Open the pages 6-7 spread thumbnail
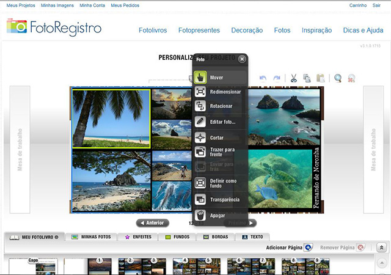Image resolution: width=391 pixels, height=275 pixels. click(x=251, y=266)
